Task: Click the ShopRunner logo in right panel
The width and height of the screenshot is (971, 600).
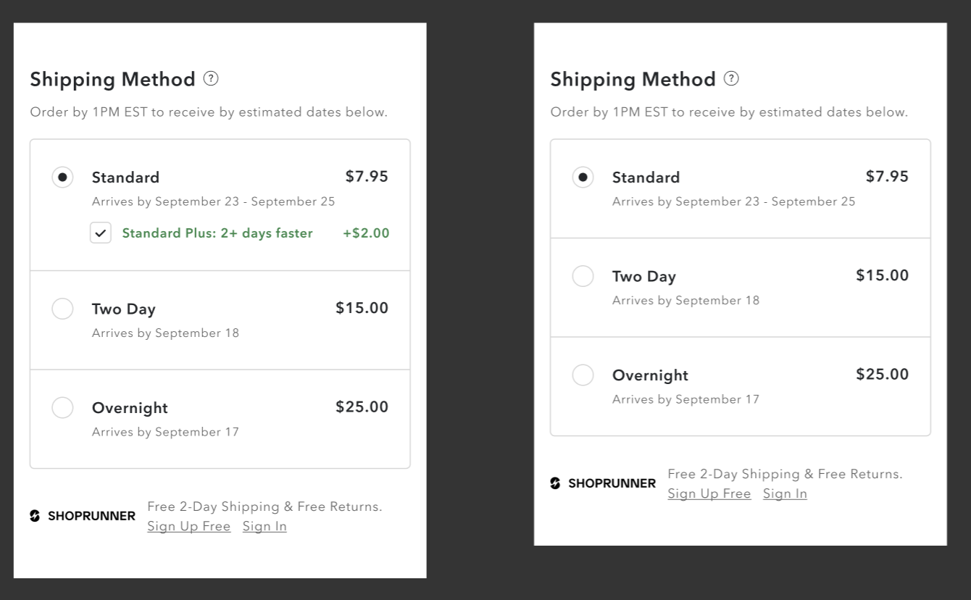Action: point(603,483)
